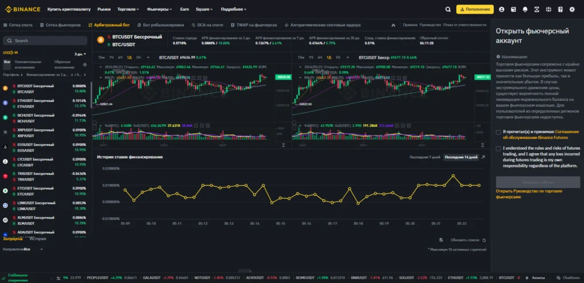Viewport: 584px width, 283px height.
Task: Open the DCA на споте tab
Action: [x=209, y=25]
